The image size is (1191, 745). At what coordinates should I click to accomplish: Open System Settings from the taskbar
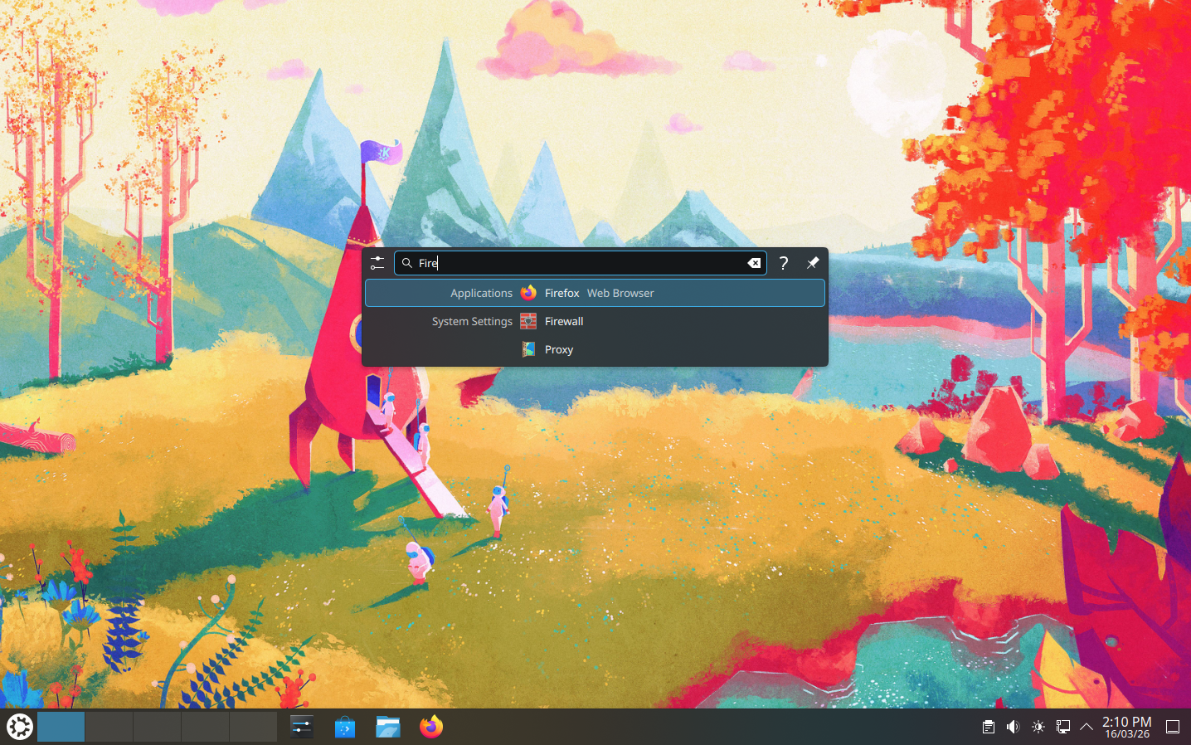click(x=302, y=727)
